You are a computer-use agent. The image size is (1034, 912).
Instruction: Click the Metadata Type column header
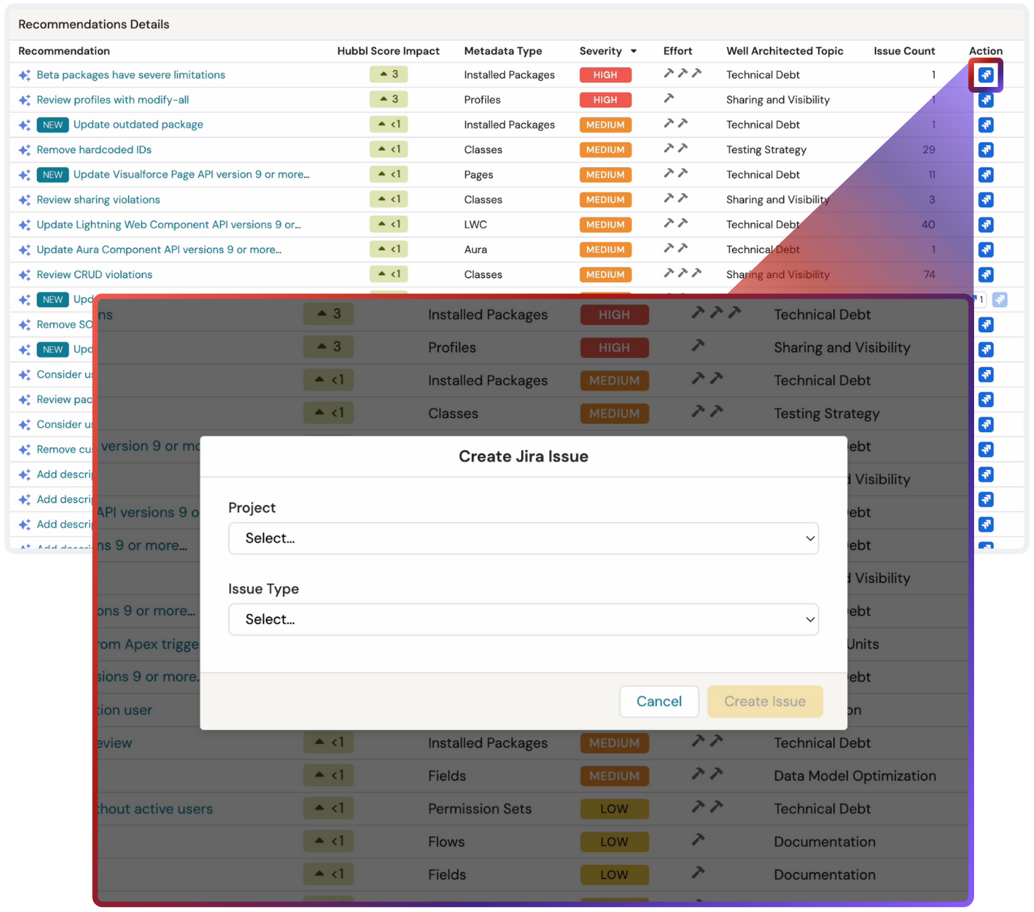[x=503, y=51]
